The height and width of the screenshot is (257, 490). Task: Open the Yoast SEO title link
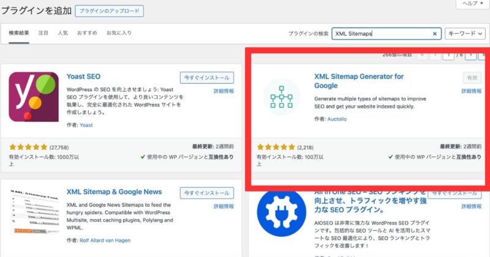point(83,76)
